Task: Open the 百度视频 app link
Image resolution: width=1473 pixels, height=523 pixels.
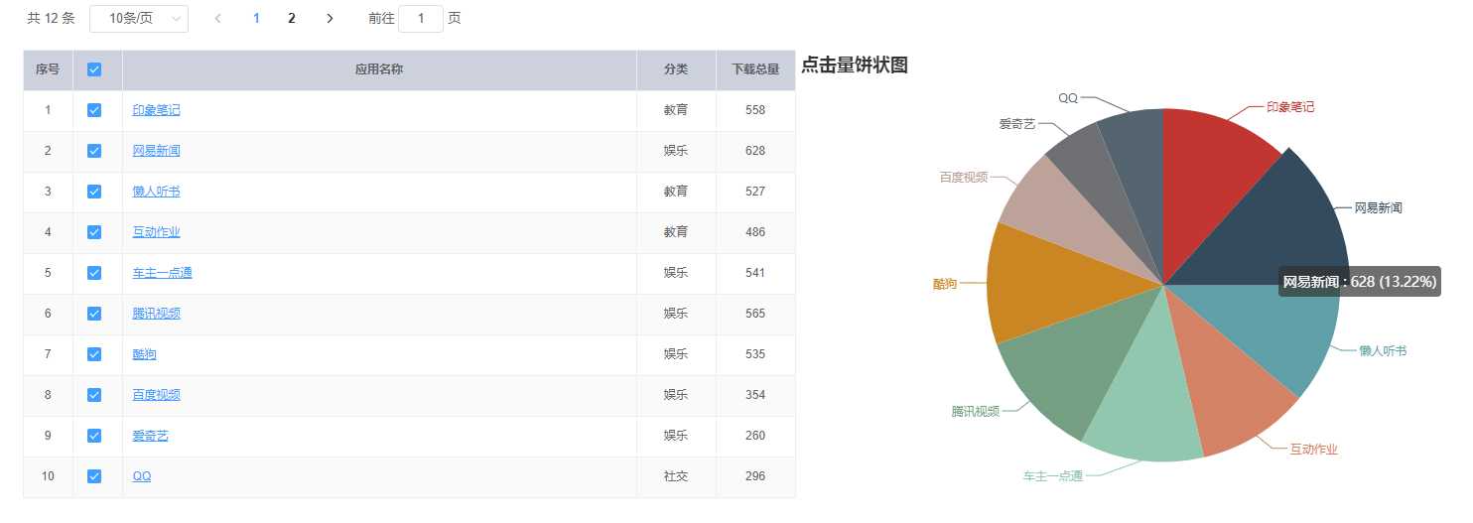Action: [x=157, y=395]
